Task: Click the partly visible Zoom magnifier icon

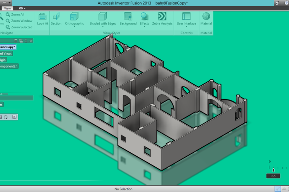Action: (1, 17)
